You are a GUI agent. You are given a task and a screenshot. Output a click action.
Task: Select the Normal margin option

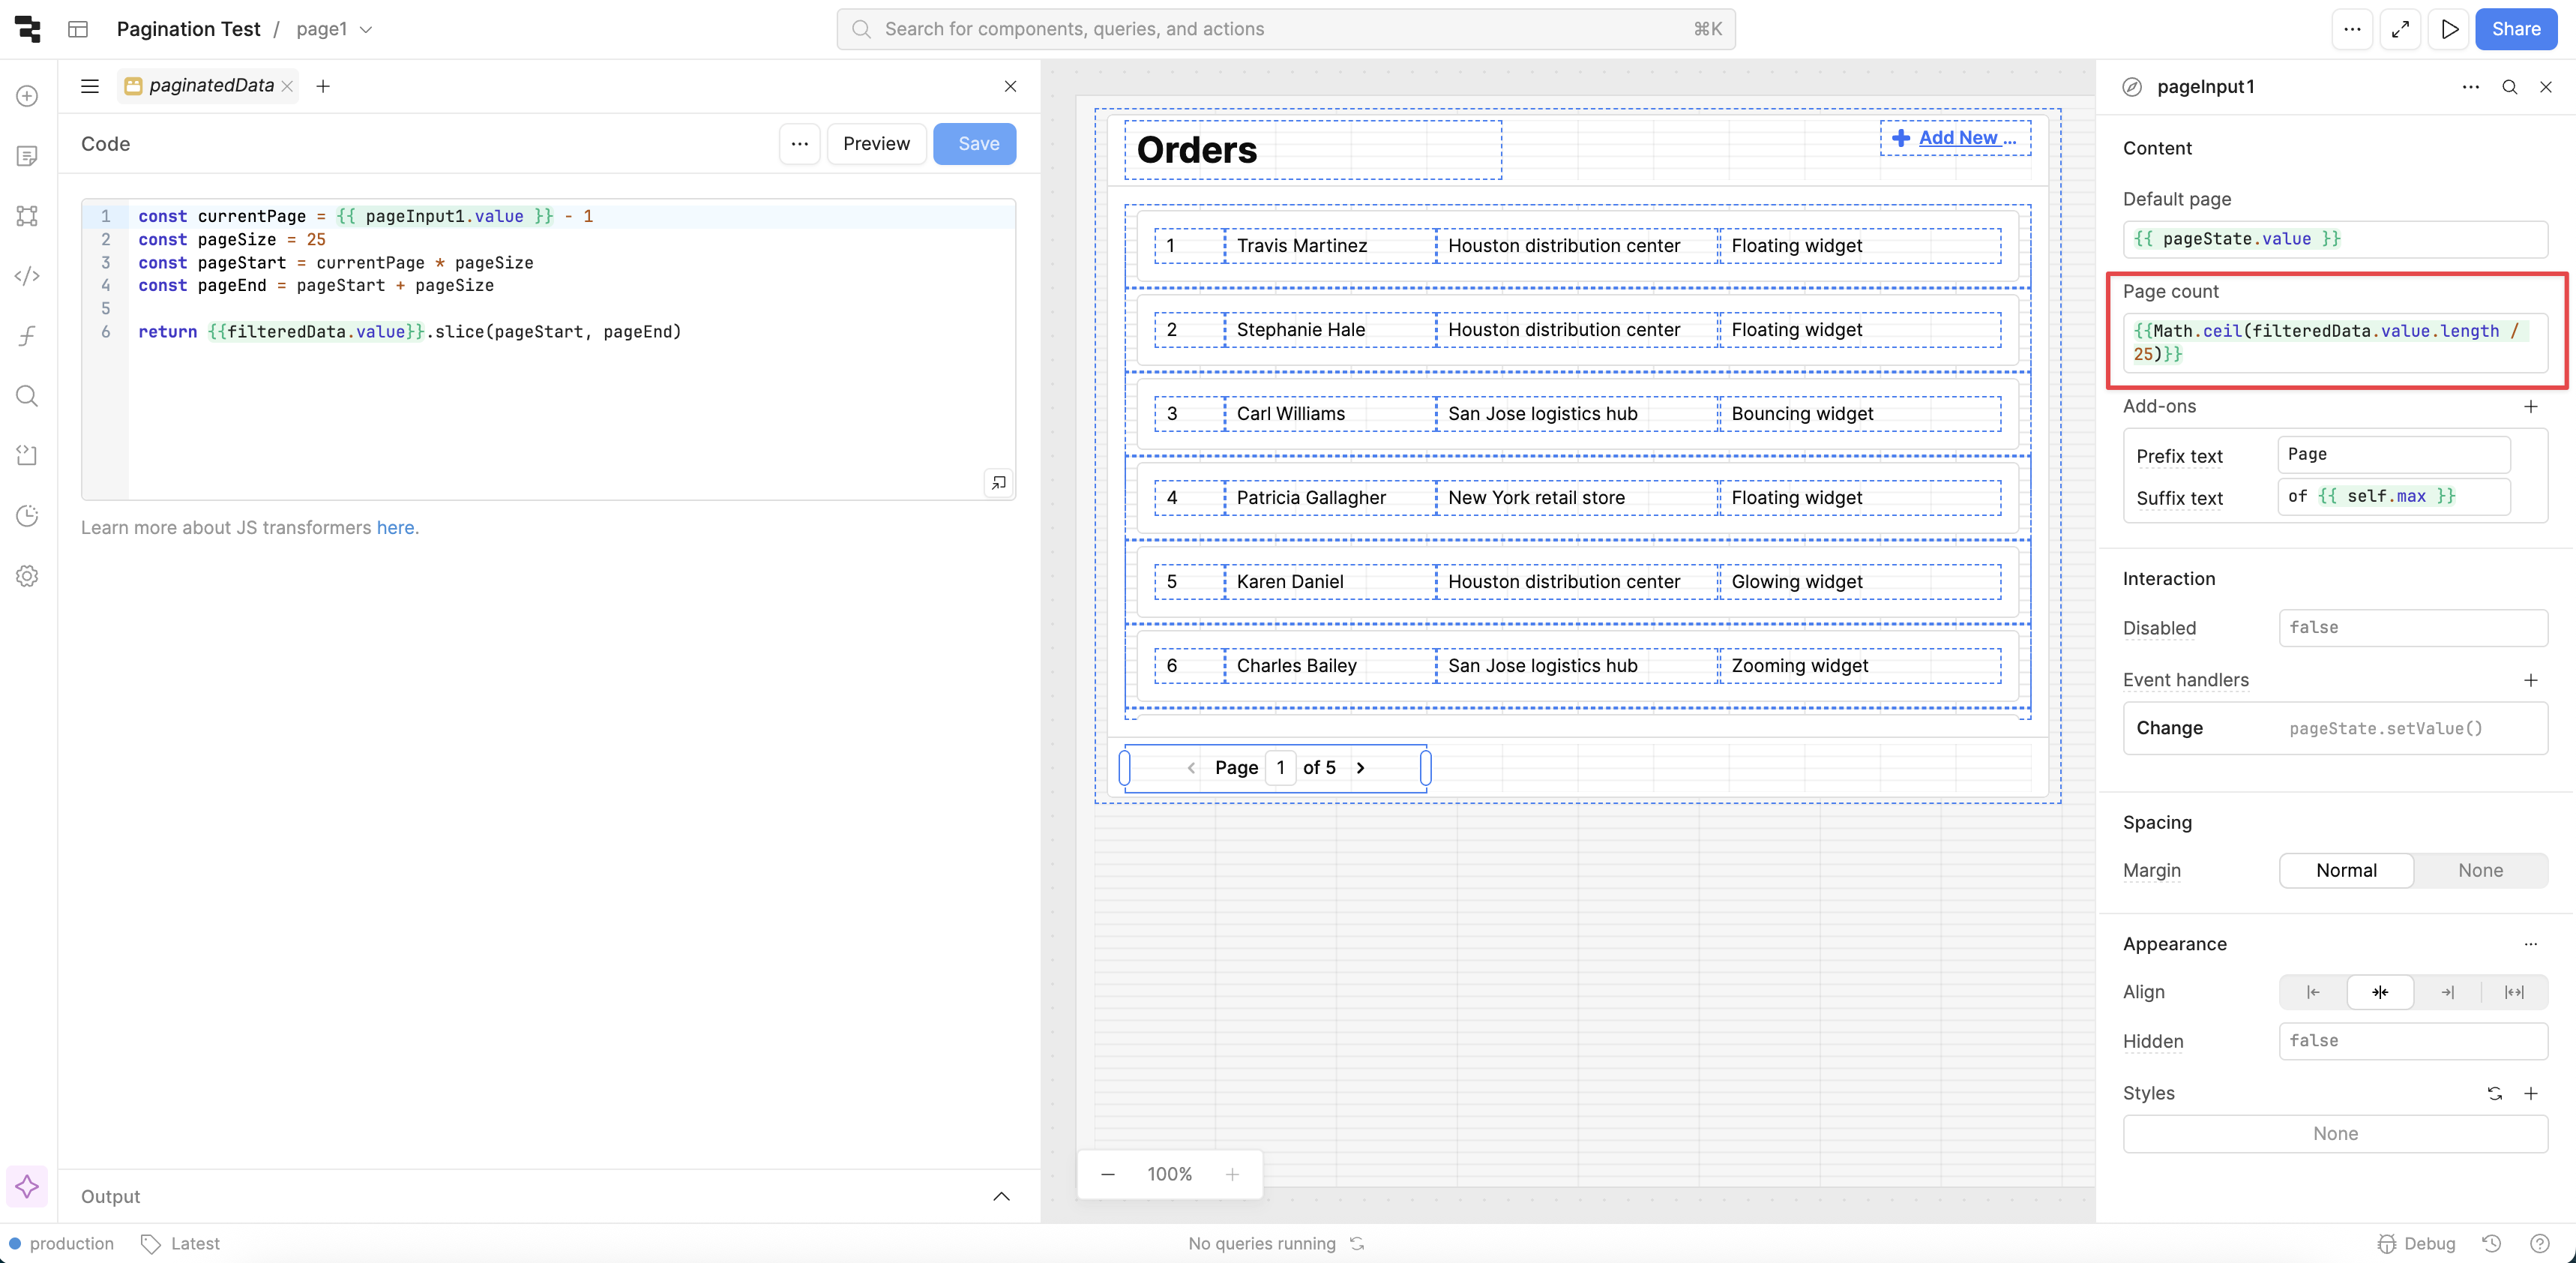click(x=2346, y=870)
